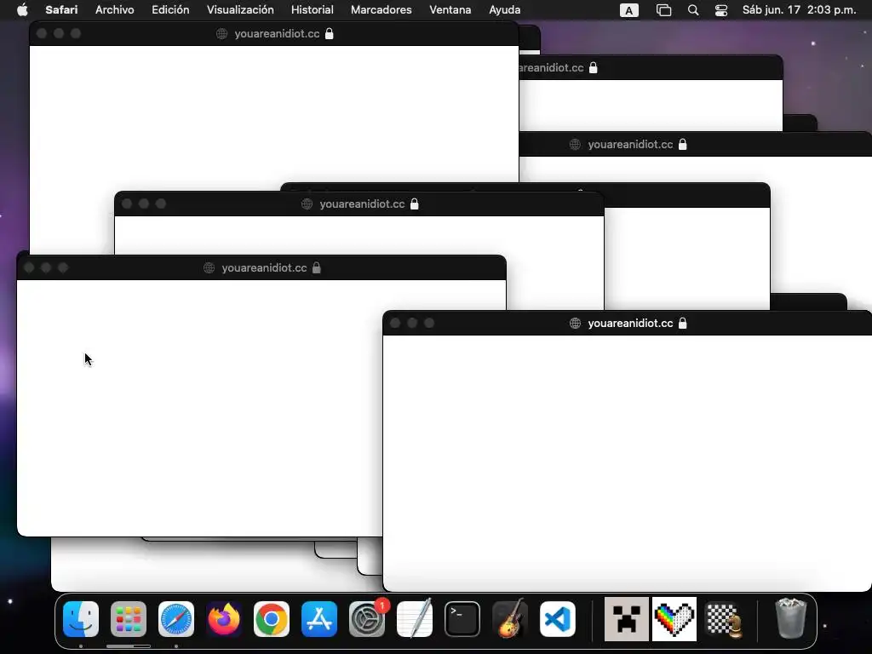Open System Preferences from the Dock
Image resolution: width=872 pixels, height=654 pixels.
click(367, 619)
